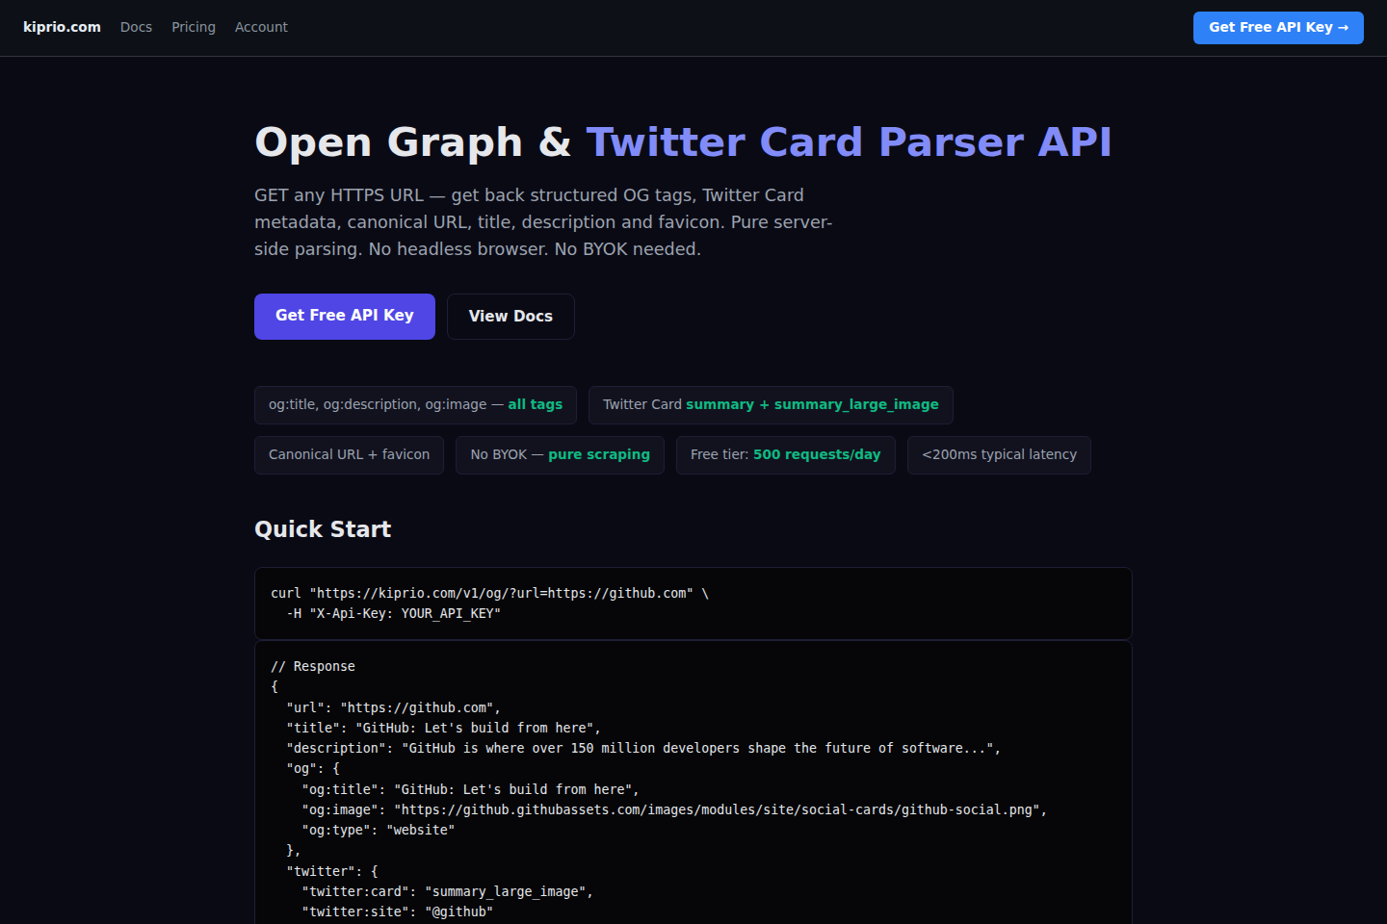Click the No BYOK pure scraping badge

coord(560,455)
